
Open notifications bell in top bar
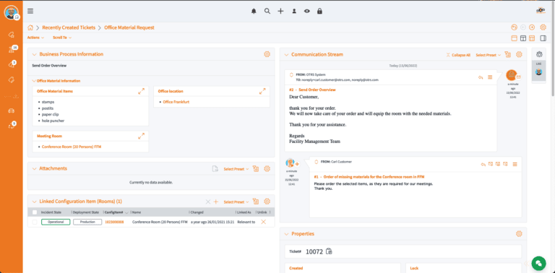(x=254, y=11)
